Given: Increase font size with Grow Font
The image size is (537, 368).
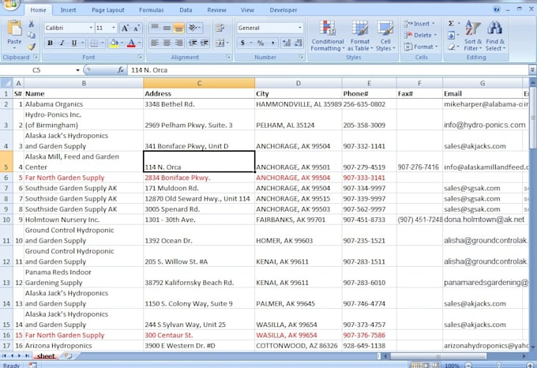Looking at the screenshot, I should [125, 28].
